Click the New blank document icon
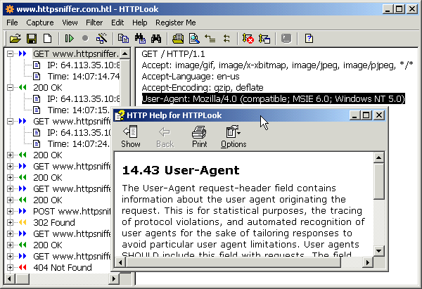This screenshot has height=289, width=422. 48,39
